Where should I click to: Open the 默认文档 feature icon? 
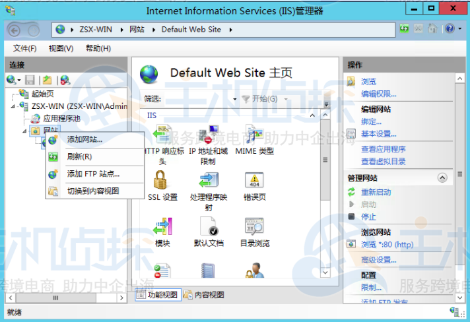pos(209,226)
